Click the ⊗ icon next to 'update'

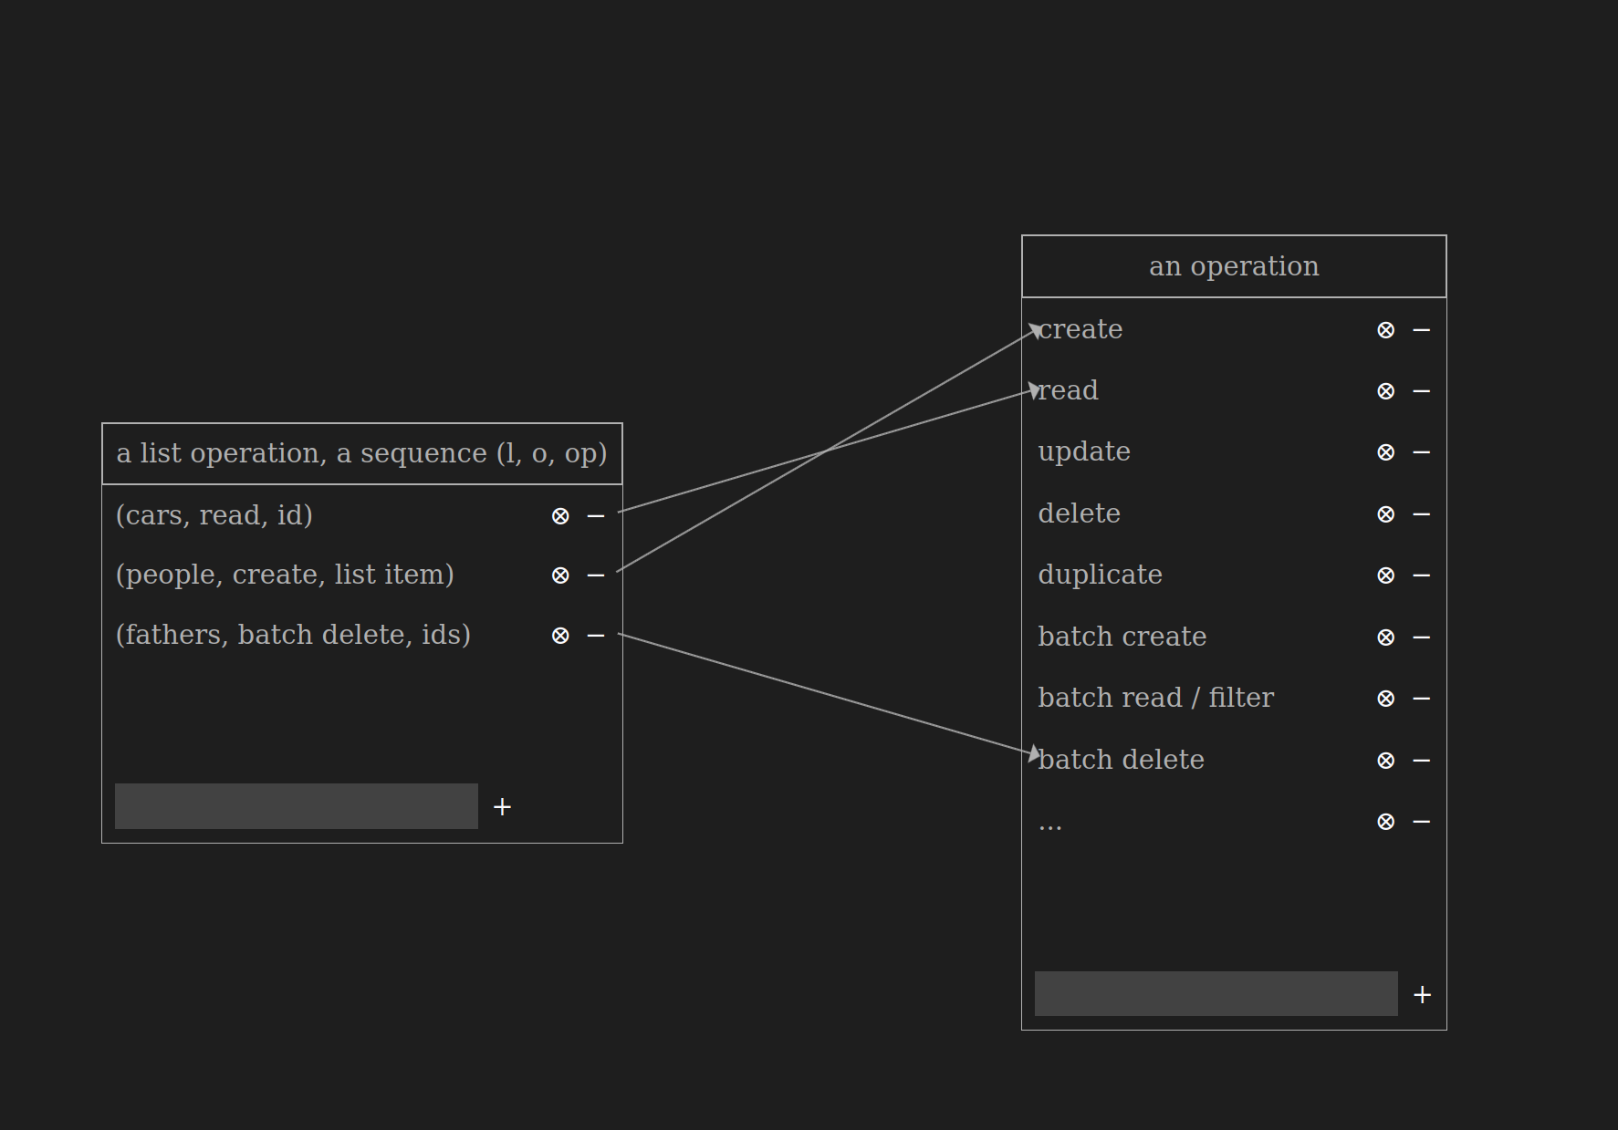tap(1385, 452)
